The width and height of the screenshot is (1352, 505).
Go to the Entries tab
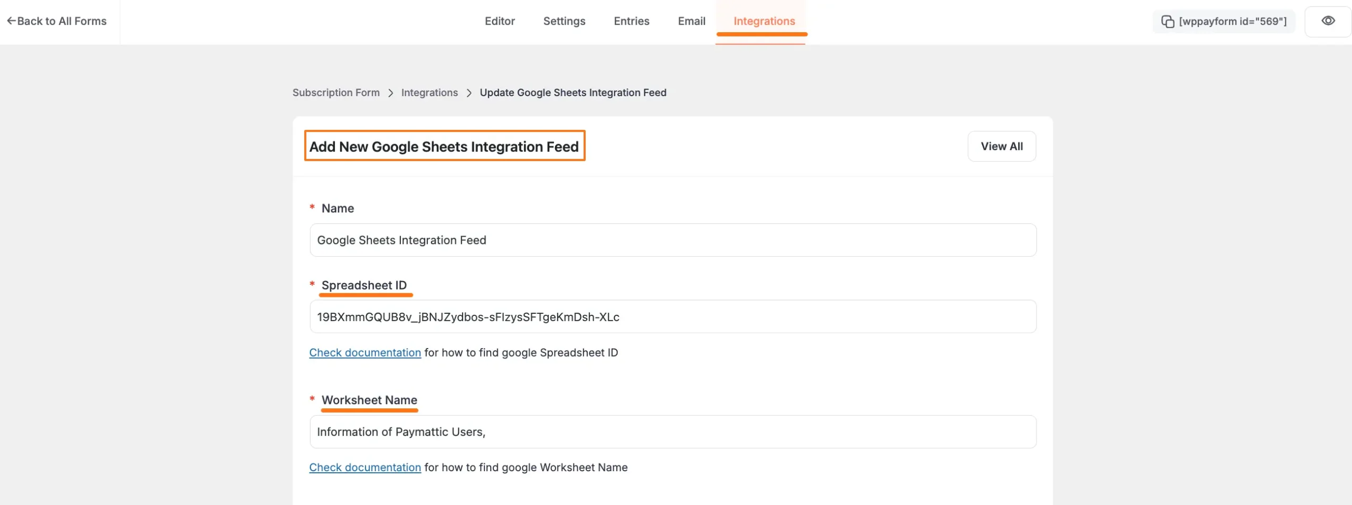pos(631,21)
